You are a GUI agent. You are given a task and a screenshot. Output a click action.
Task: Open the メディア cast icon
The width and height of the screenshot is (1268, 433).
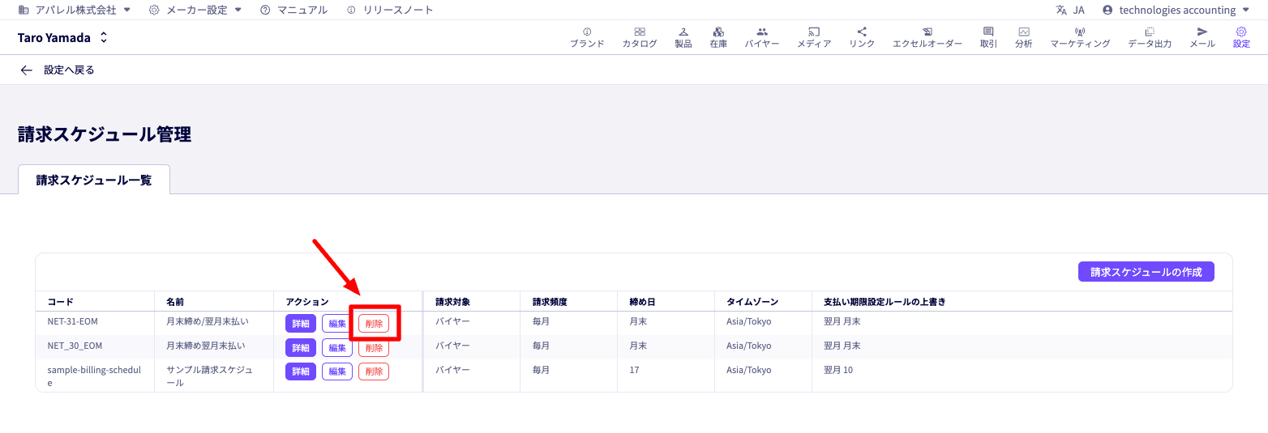pos(814,32)
